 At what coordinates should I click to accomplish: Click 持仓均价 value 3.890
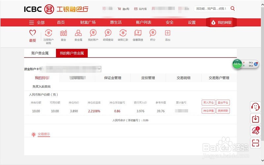74,111
